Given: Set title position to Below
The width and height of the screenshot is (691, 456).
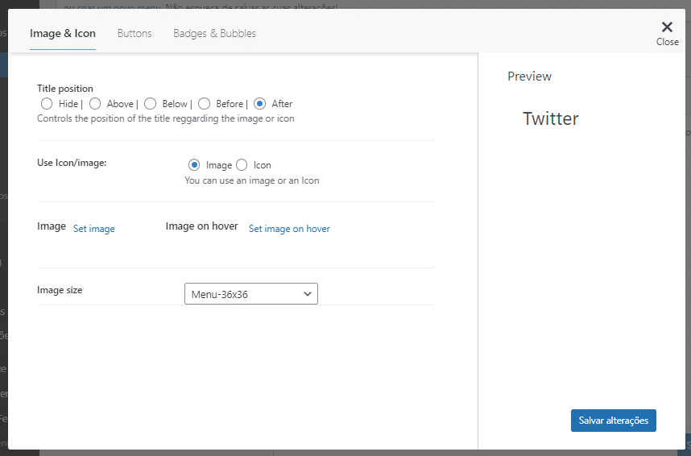Looking at the screenshot, I should [x=150, y=104].
